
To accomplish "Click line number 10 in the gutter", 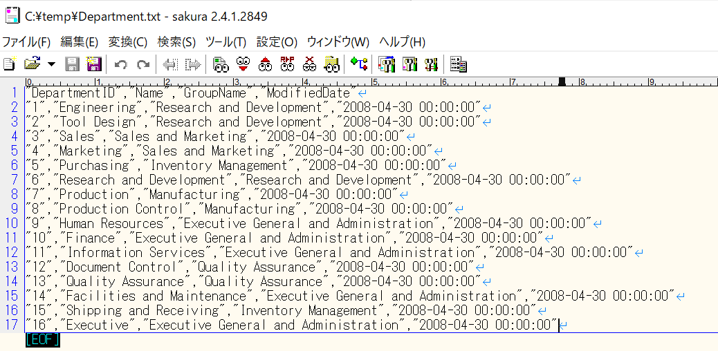I will [11, 223].
